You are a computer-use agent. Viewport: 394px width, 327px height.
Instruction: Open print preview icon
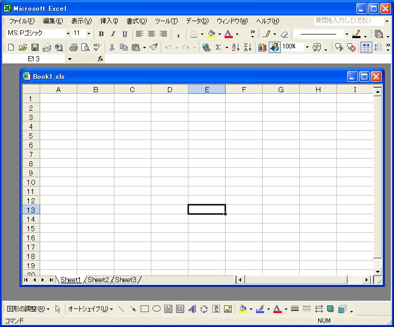pyautogui.click(x=85, y=47)
